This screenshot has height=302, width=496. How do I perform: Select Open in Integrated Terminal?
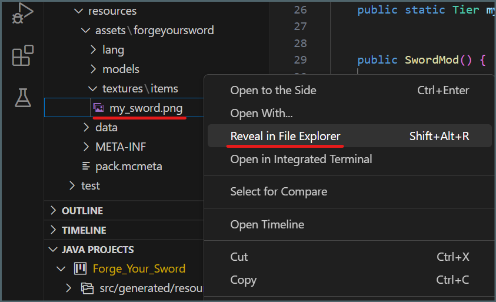(x=301, y=159)
